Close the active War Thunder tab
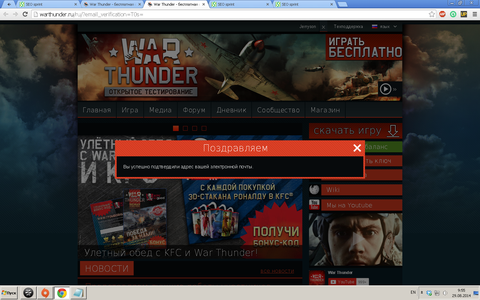480x300 pixels. pos(204,4)
